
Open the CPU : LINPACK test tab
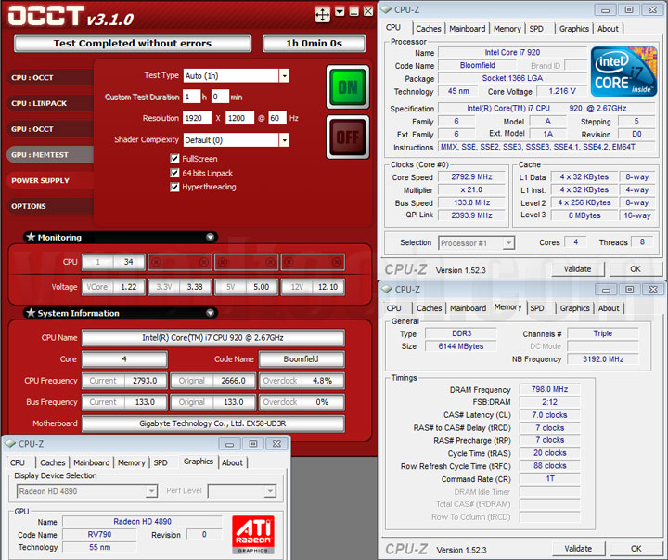click(50, 103)
